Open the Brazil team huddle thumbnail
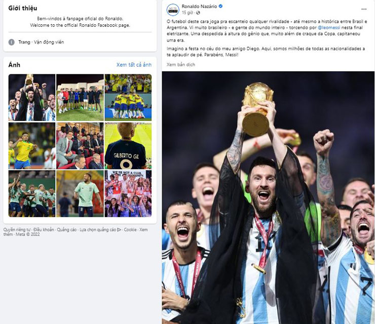The width and height of the screenshot is (375, 324). coord(128,98)
